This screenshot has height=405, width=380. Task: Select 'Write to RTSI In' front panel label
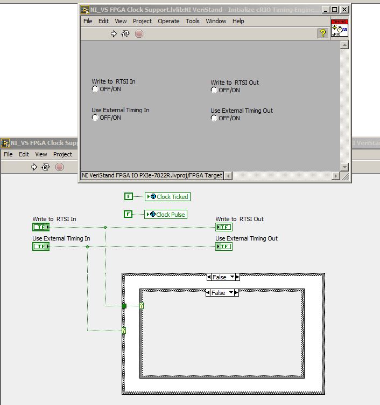(x=114, y=81)
